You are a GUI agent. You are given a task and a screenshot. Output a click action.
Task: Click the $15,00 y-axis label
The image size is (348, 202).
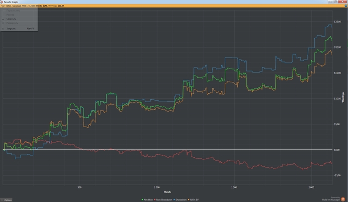[337, 73]
